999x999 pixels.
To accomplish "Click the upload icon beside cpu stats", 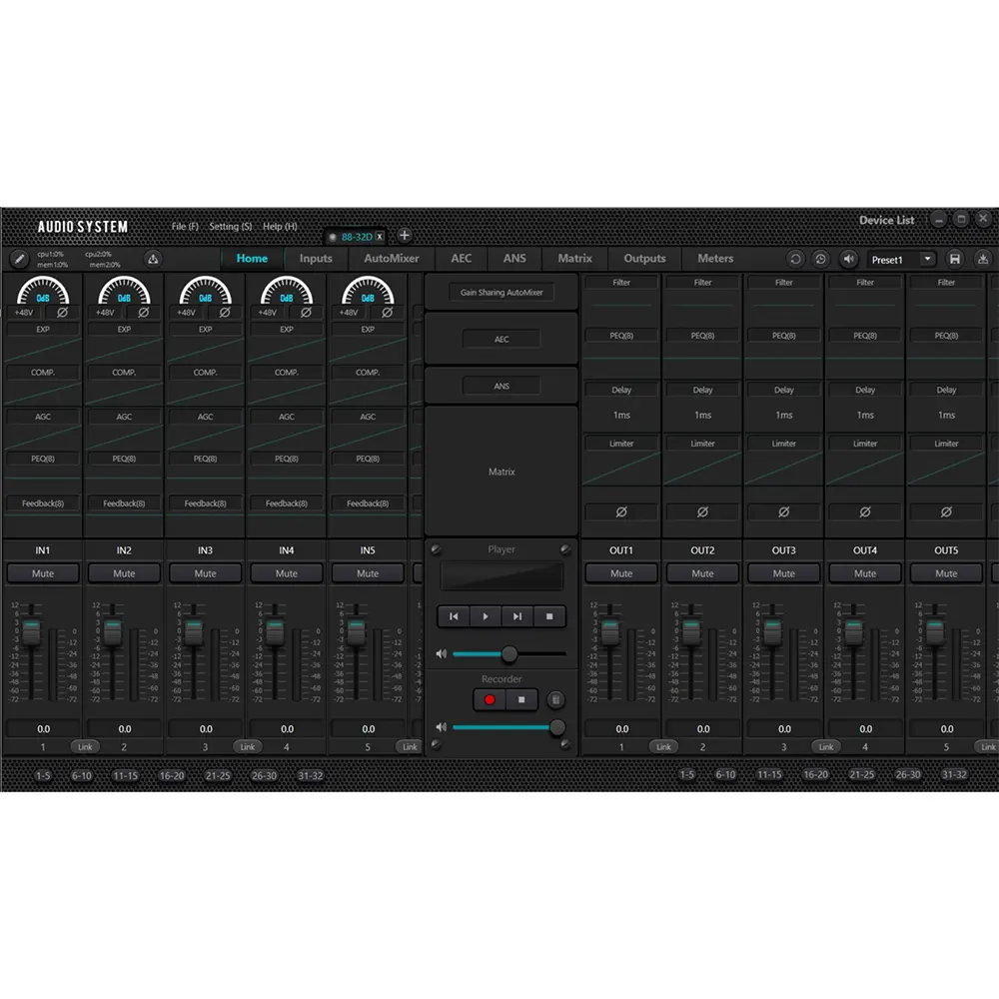I will pyautogui.click(x=153, y=259).
